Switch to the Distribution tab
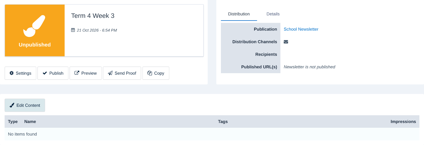 coord(239,14)
